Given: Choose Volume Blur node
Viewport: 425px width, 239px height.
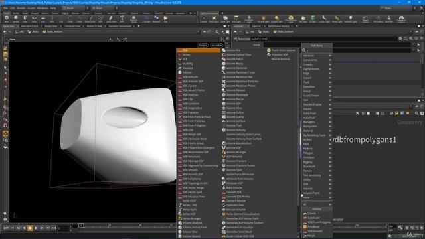Looking at the screenshot, I should point(190,232).
